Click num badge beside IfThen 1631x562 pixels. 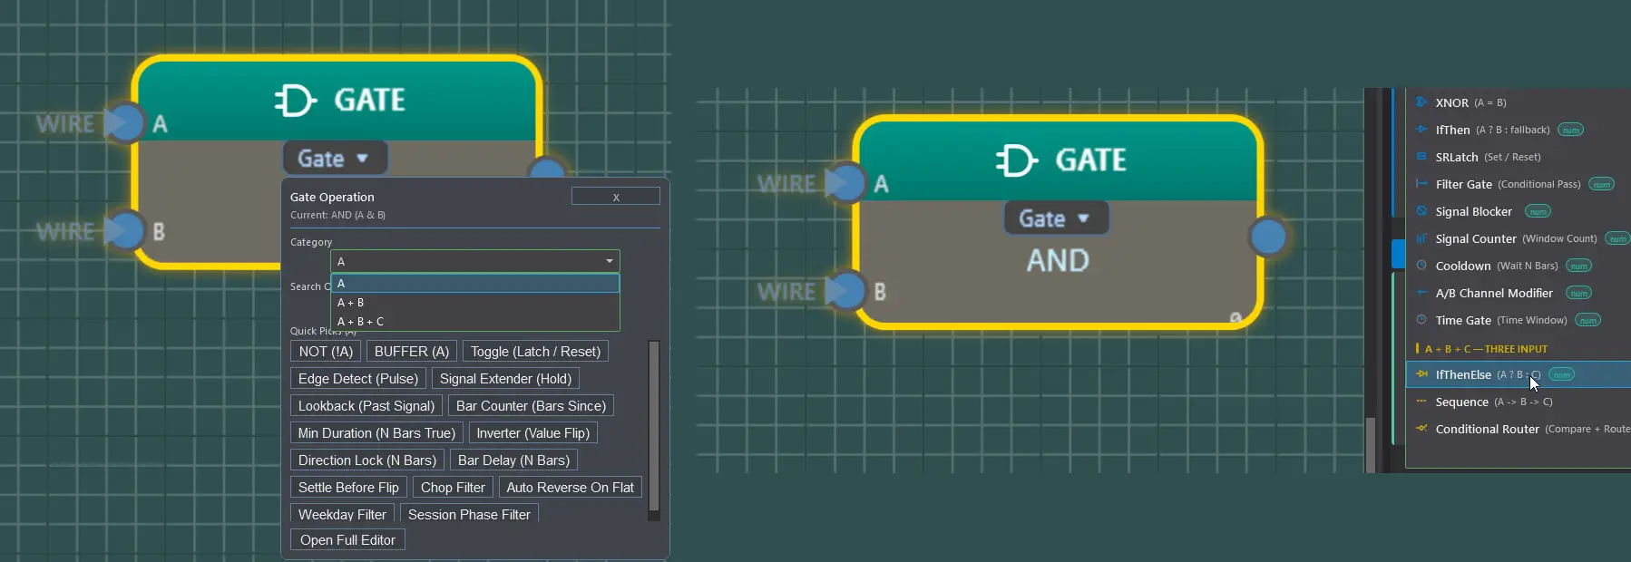[1570, 130]
